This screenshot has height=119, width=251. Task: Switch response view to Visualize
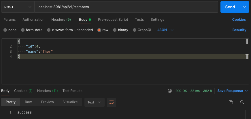[x=70, y=102]
